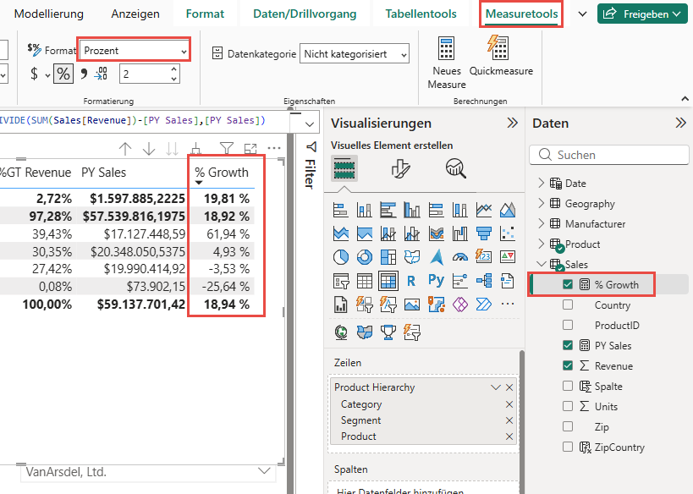The height and width of the screenshot is (494, 693).
Task: Open the Format dropdown showing Prozent
Action: (135, 51)
